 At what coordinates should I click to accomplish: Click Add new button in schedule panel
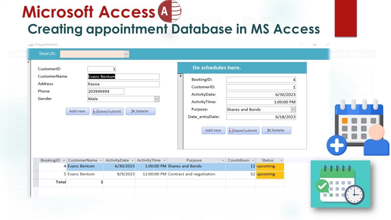coord(214,130)
